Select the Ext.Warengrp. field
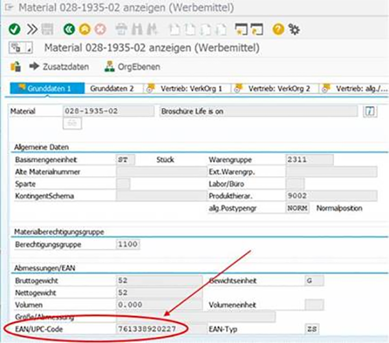 pyautogui.click(x=331, y=171)
